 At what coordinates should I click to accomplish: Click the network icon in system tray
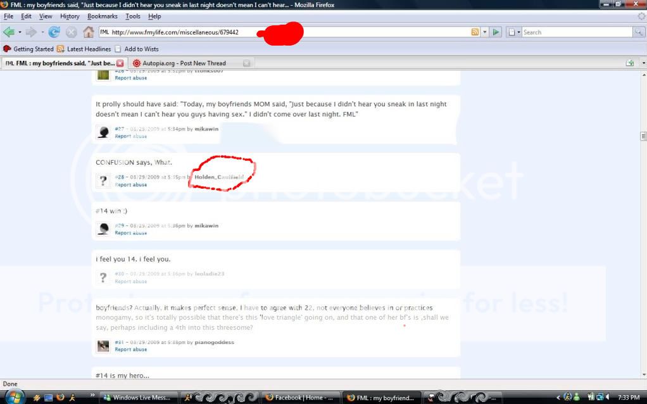coord(600,398)
